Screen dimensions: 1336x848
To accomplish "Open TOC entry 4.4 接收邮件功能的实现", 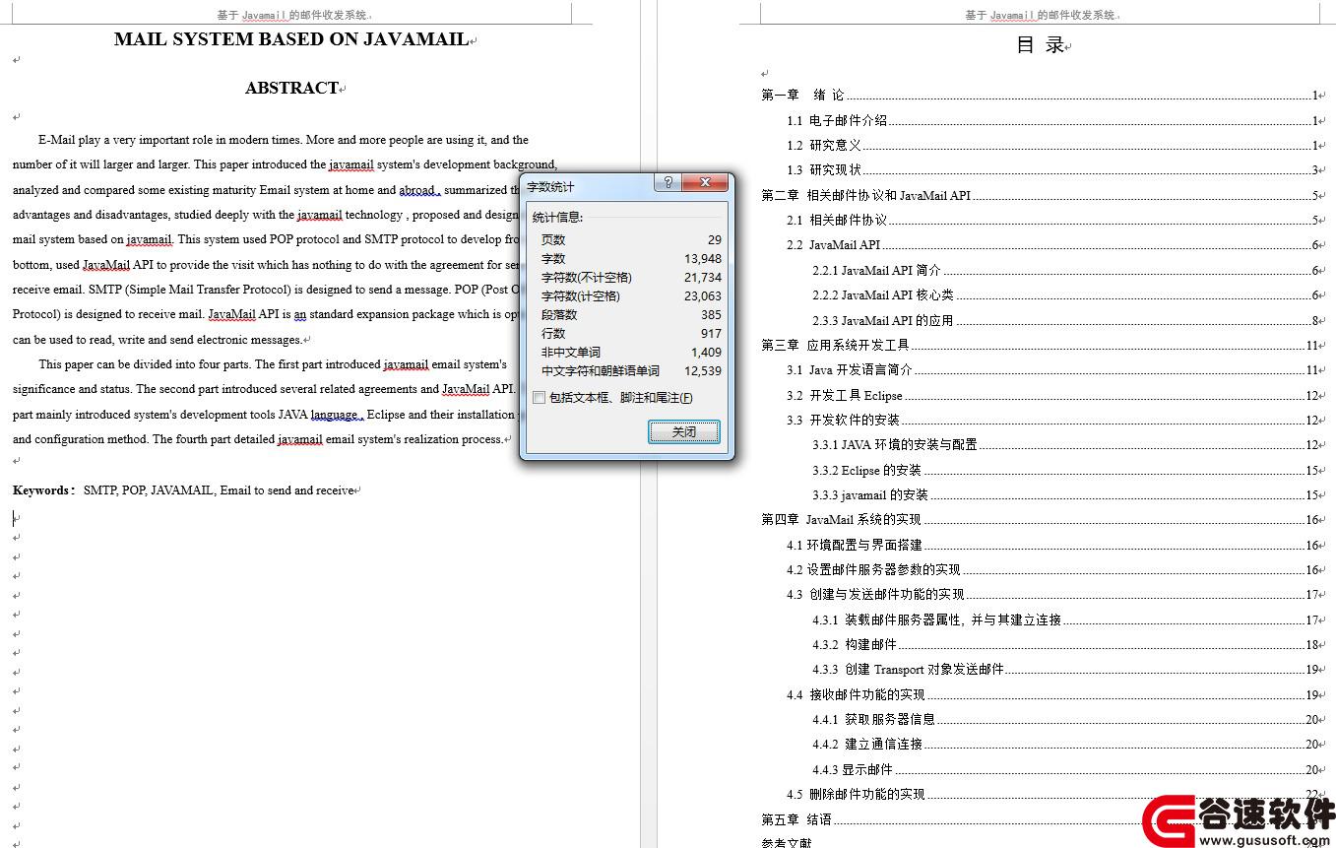I will click(x=1052, y=694).
